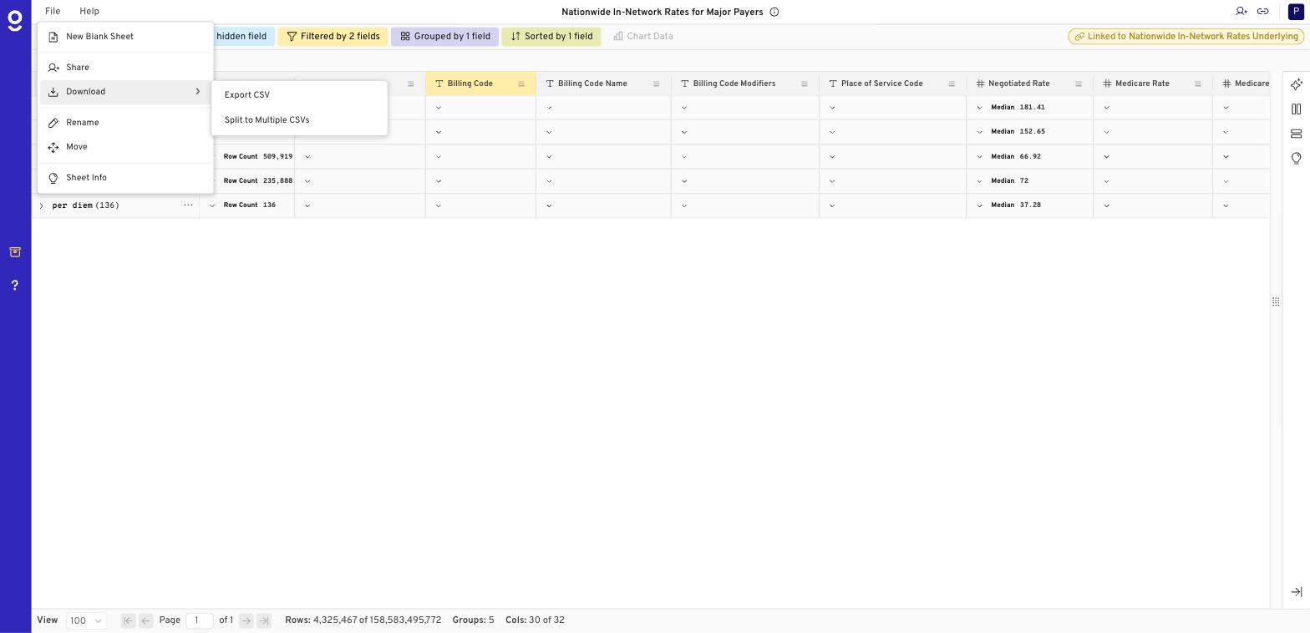The image size is (1310, 633).
Task: Open the columns panel icon
Action: pyautogui.click(x=1297, y=109)
